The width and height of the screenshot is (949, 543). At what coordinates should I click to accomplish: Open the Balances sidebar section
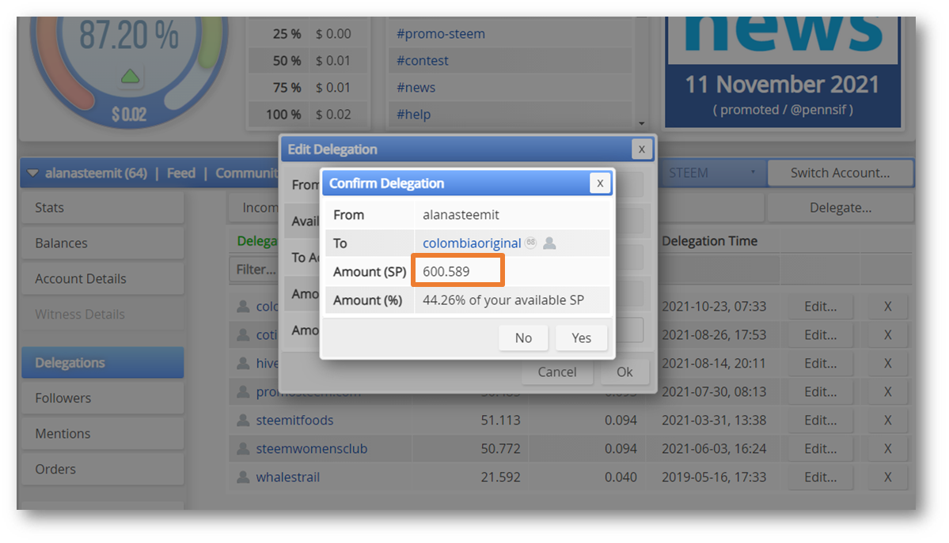coord(103,243)
